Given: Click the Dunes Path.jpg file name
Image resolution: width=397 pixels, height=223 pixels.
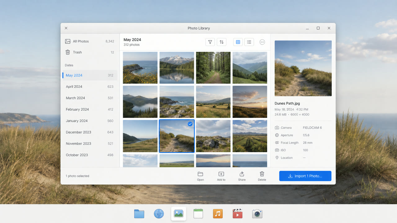Looking at the screenshot, I should 287,103.
